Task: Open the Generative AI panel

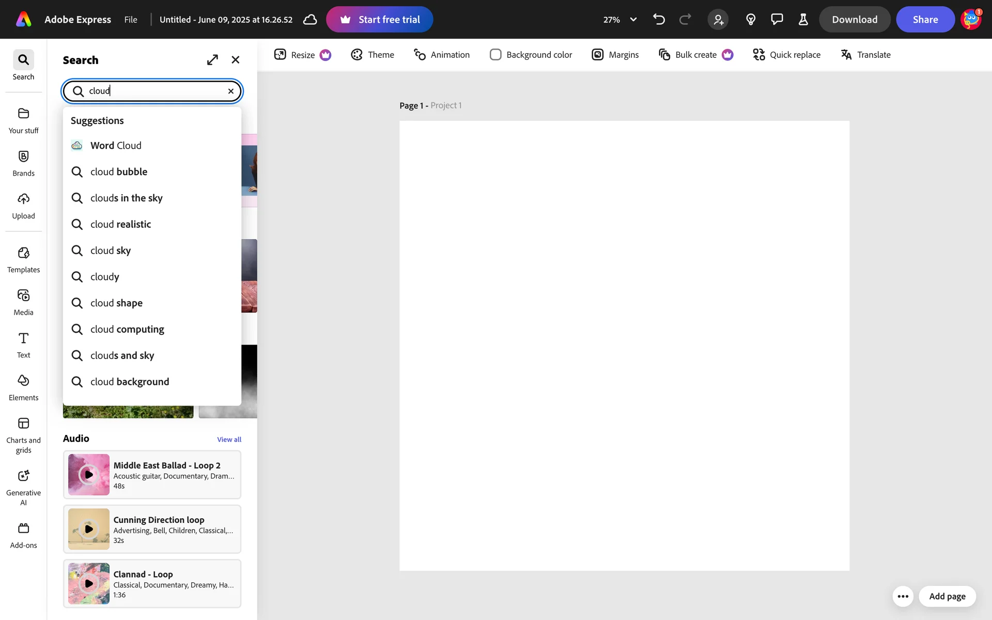Action: point(23,487)
